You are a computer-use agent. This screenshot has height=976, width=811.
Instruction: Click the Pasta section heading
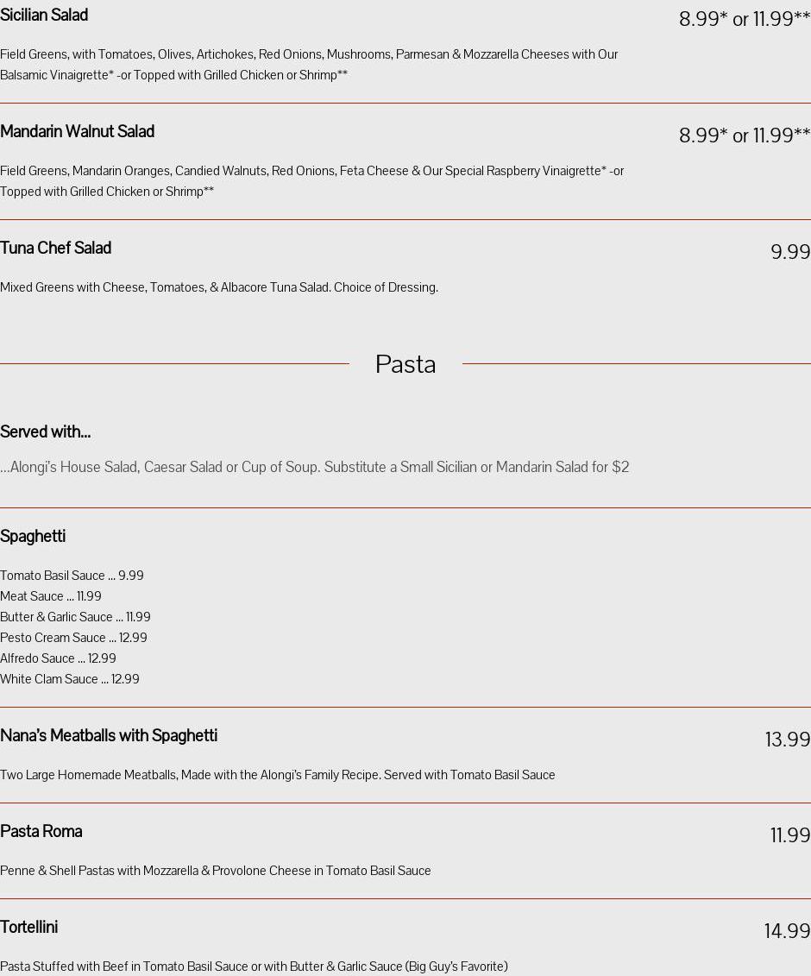[405, 364]
